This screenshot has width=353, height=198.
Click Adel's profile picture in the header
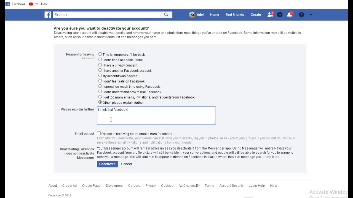tap(192, 15)
